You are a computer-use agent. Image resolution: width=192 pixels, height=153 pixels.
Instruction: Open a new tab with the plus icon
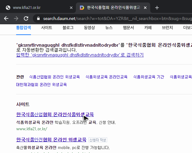pyautogui.click(x=157, y=8)
